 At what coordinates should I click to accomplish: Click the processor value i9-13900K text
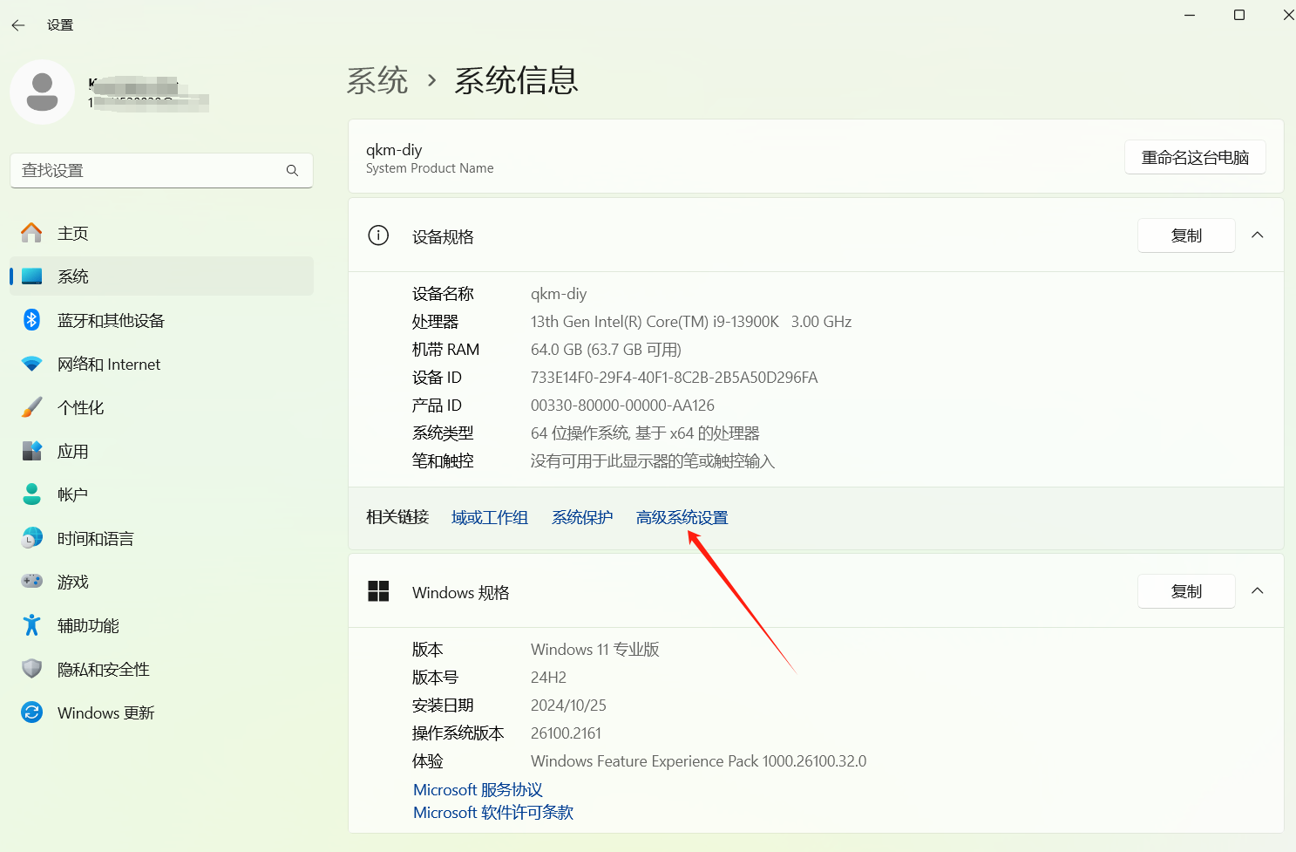[x=691, y=322]
